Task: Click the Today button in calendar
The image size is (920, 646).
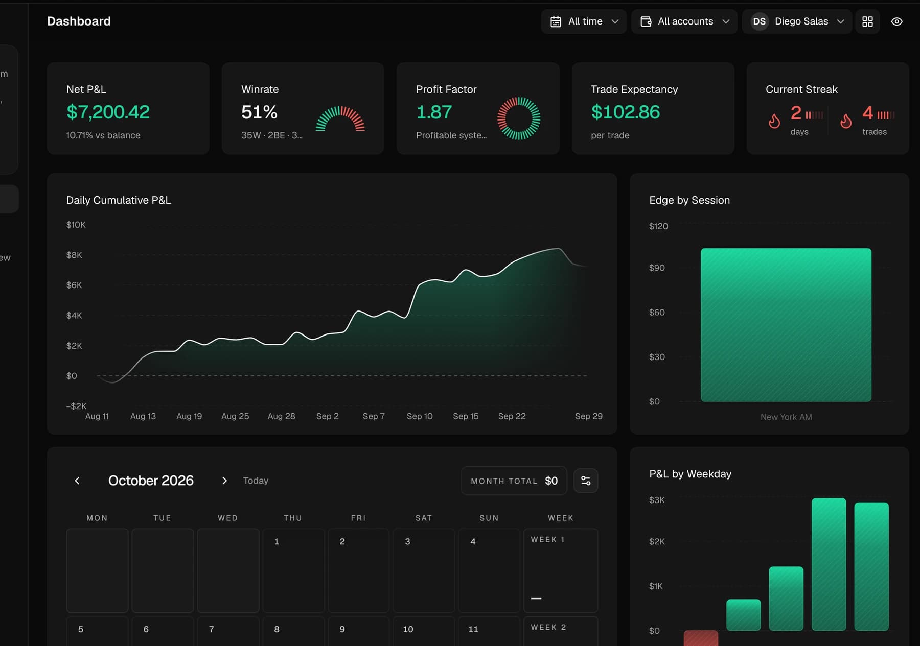Action: pos(256,481)
